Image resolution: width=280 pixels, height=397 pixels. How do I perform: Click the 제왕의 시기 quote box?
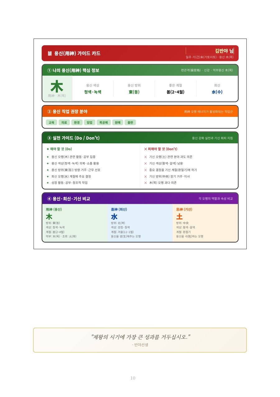(x=140, y=340)
